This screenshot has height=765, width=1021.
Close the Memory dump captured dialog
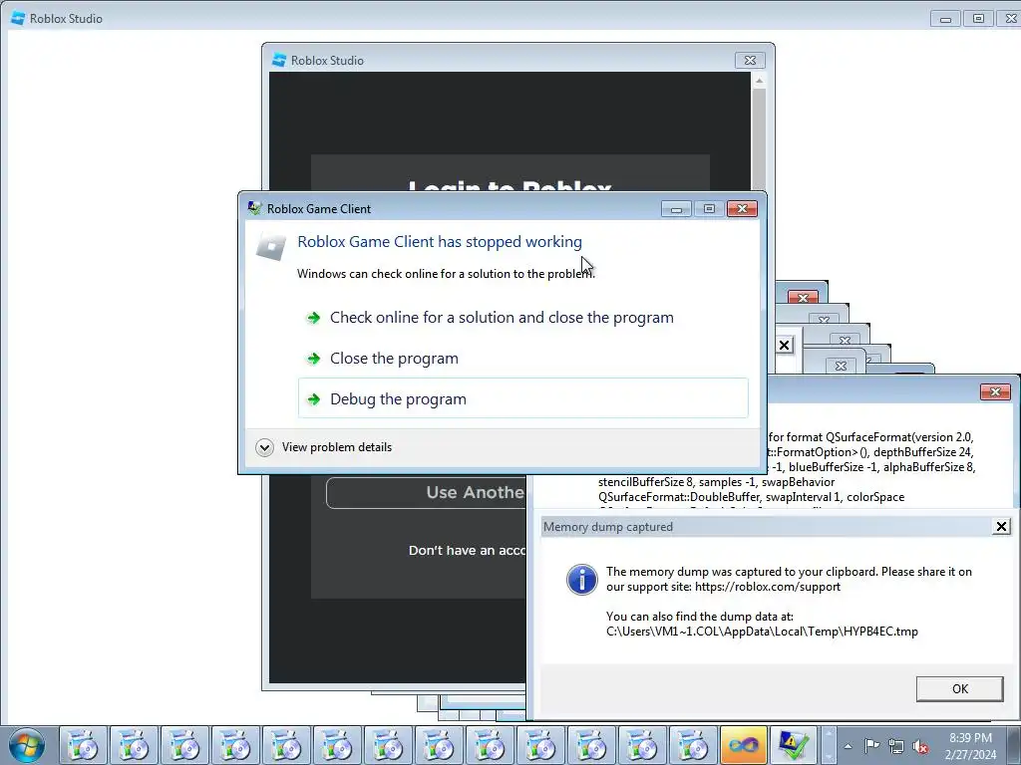pyautogui.click(x=1001, y=526)
